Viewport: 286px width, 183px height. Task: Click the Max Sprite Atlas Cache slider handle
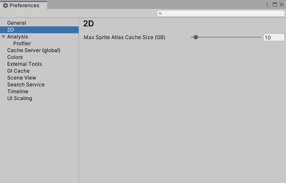coord(196,37)
